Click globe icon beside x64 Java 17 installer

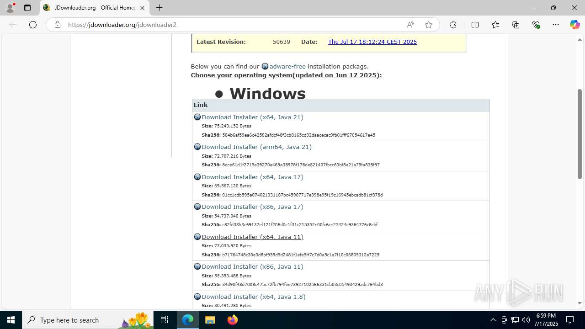pyautogui.click(x=197, y=177)
